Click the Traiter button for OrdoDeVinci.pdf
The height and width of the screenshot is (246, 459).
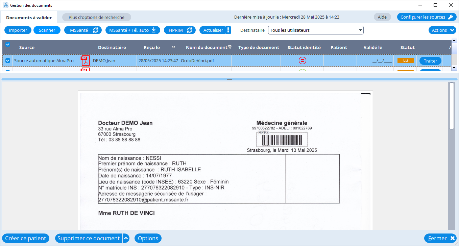pyautogui.click(x=430, y=61)
